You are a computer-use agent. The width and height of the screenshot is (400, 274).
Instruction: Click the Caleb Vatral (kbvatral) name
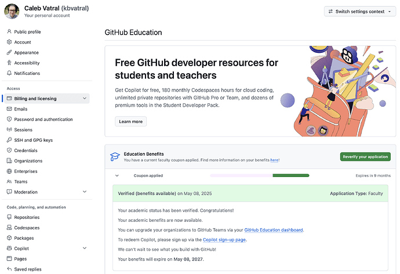[56, 8]
